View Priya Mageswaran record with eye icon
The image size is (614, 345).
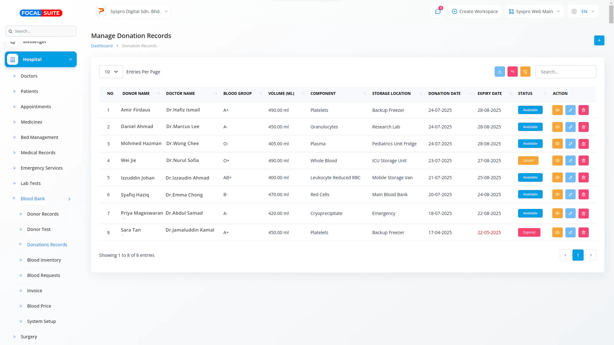coord(557,213)
